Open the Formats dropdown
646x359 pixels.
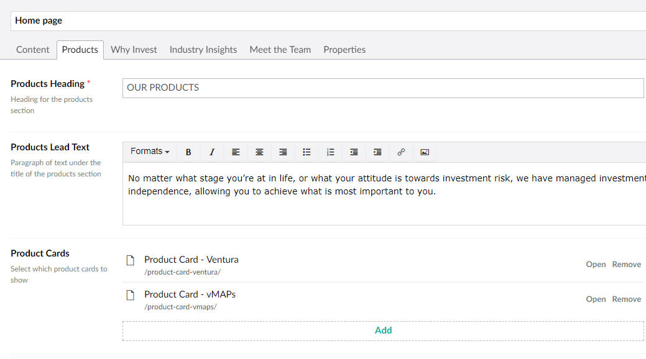pos(150,152)
